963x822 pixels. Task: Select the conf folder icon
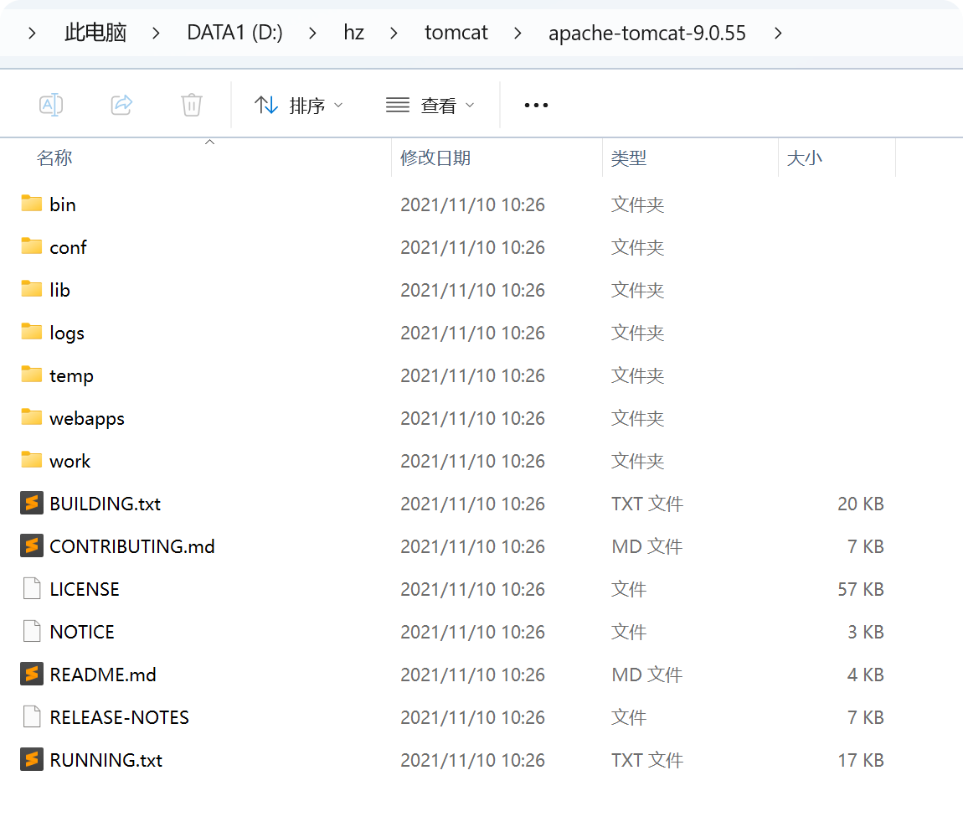[x=31, y=246]
